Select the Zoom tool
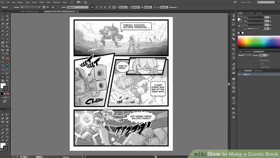280x158 pixels. pyautogui.click(x=7, y=81)
